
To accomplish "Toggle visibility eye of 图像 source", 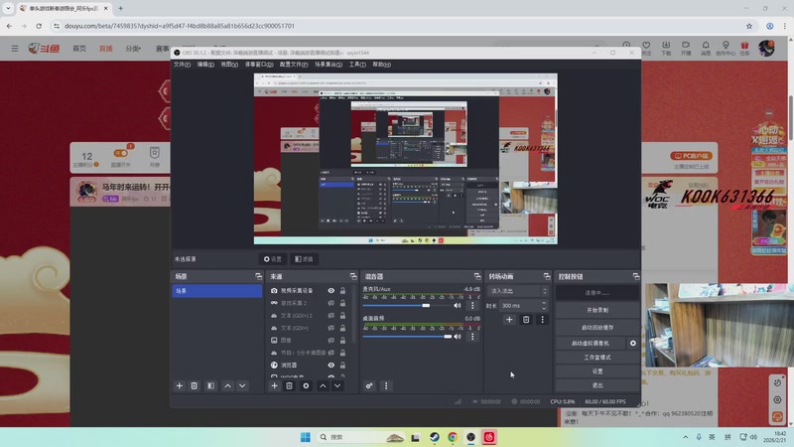I will [x=331, y=340].
